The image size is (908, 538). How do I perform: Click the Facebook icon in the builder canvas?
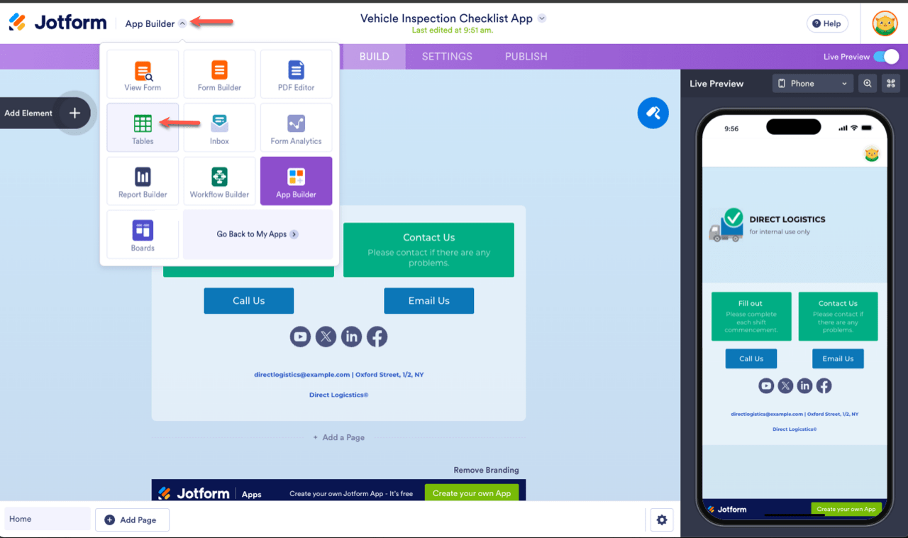[x=377, y=336]
